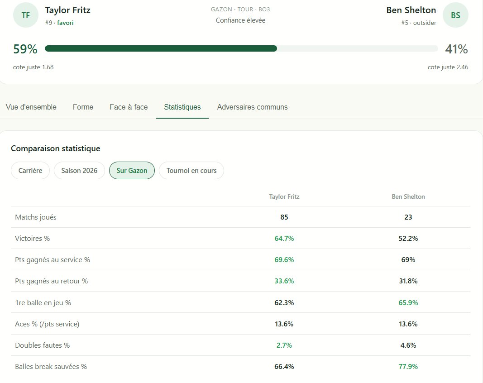Click the Ben Shelton column header
This screenshot has width=483, height=383.
[x=408, y=196]
